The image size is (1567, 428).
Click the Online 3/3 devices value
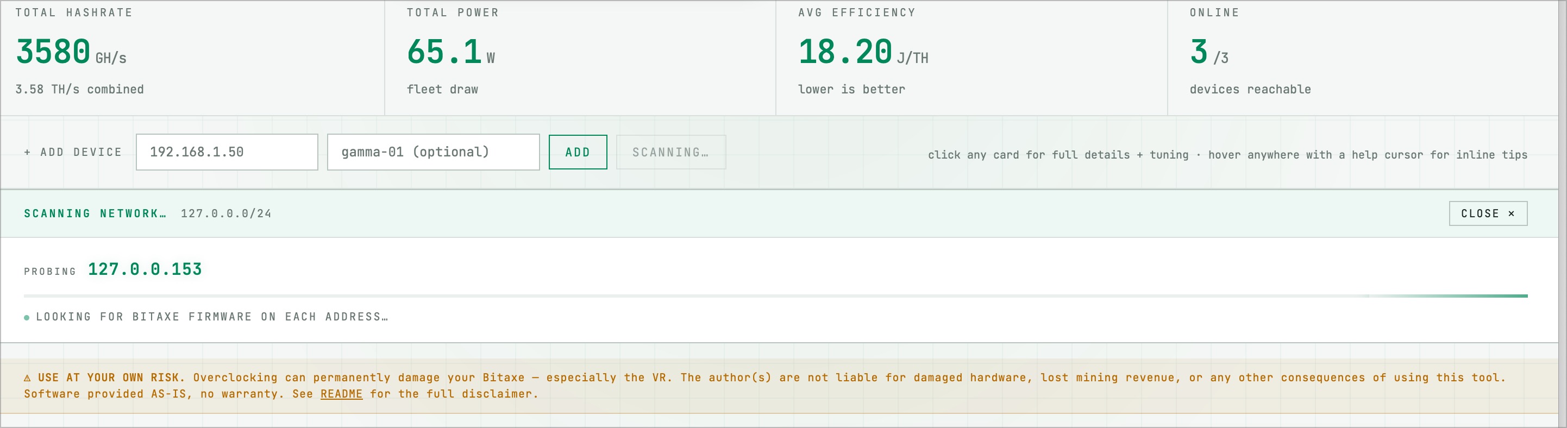click(x=1209, y=52)
